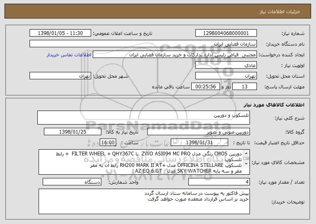Click the label تعداد / مقدار مورد نیاز

pyautogui.click(x=282, y=182)
